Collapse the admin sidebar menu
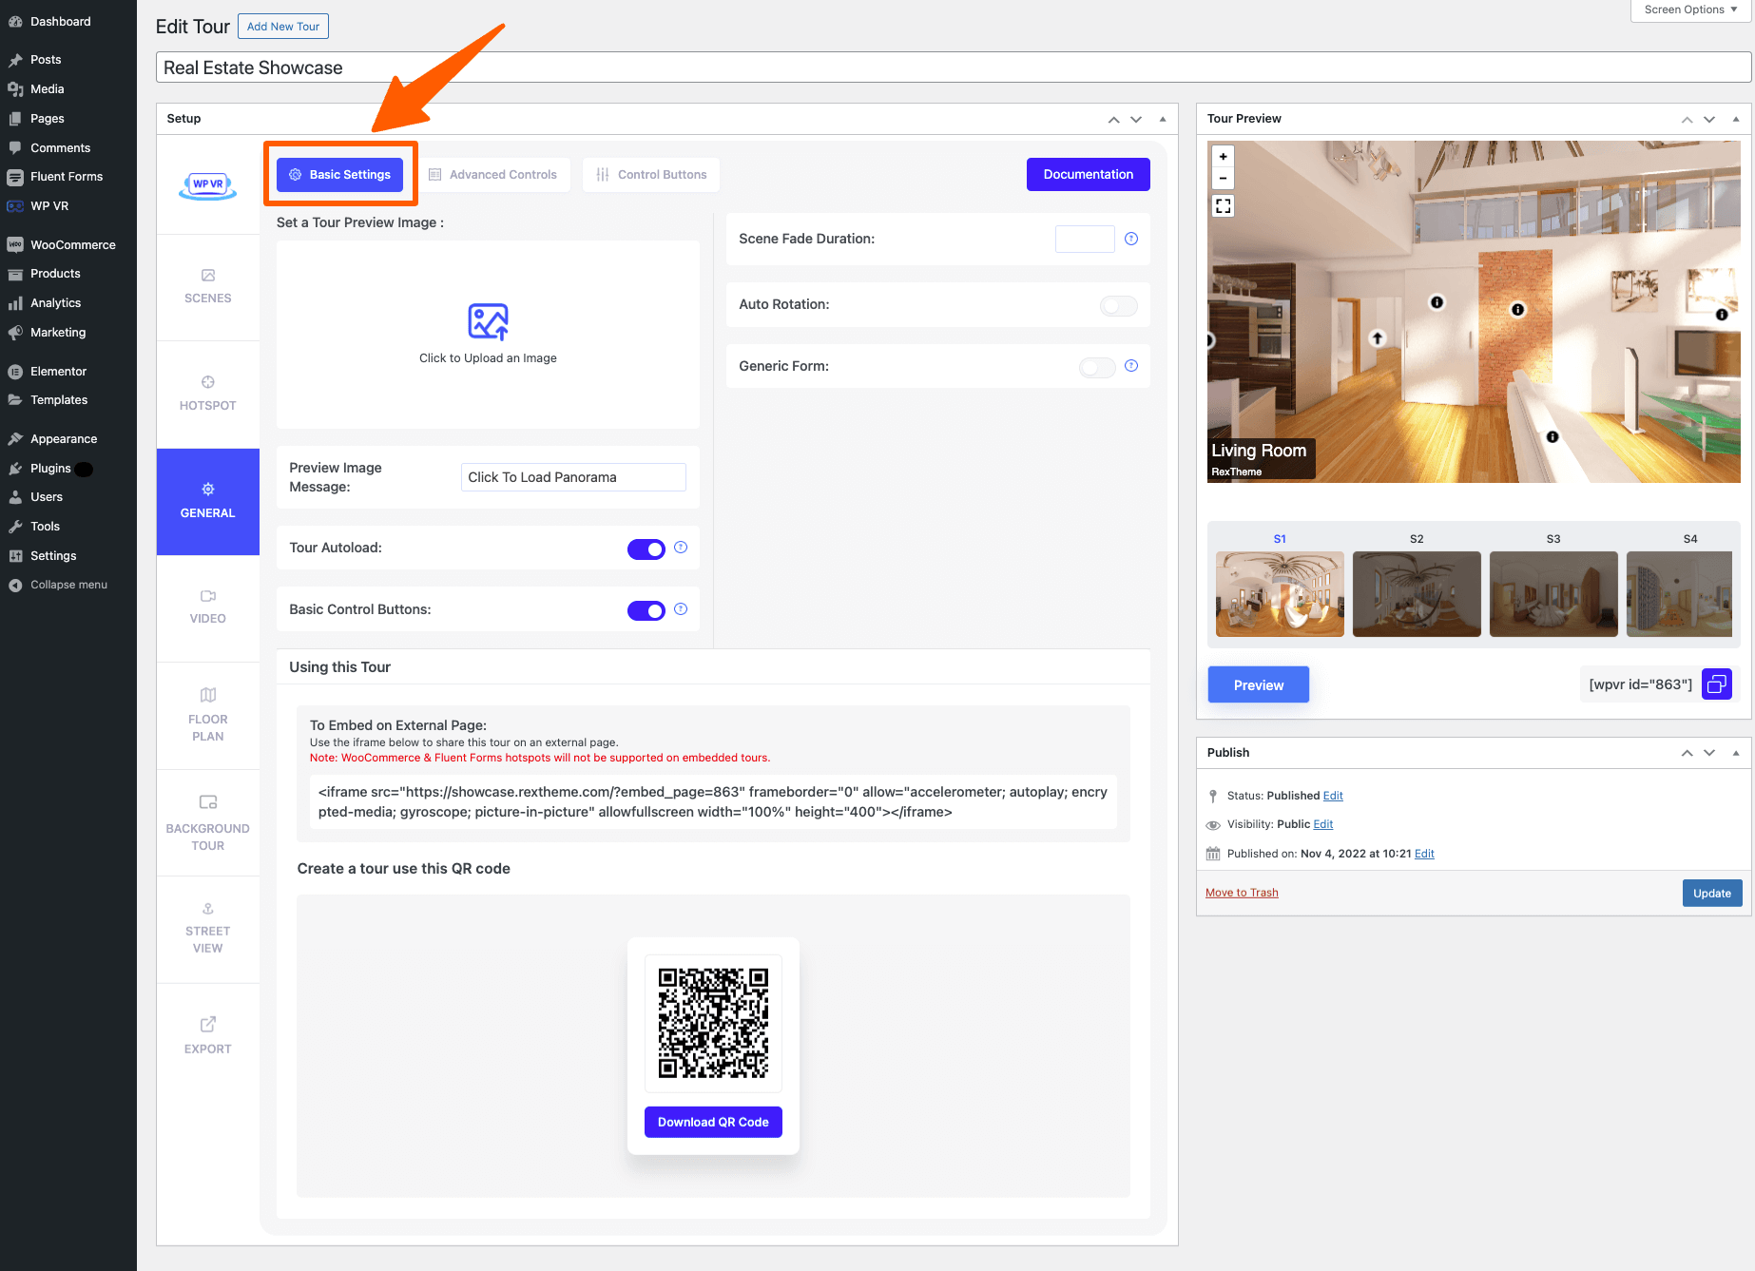This screenshot has height=1271, width=1755. point(68,585)
